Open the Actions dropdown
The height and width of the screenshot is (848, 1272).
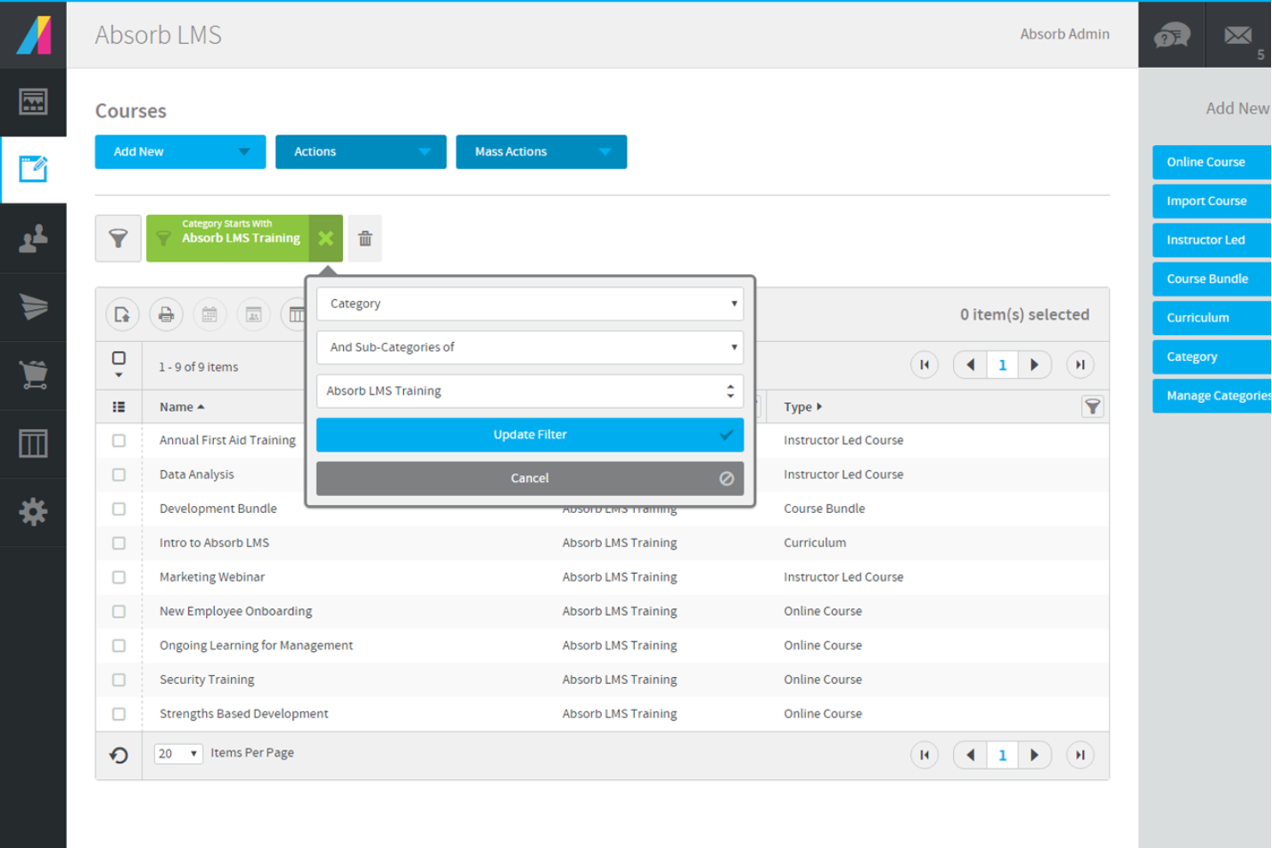click(360, 151)
